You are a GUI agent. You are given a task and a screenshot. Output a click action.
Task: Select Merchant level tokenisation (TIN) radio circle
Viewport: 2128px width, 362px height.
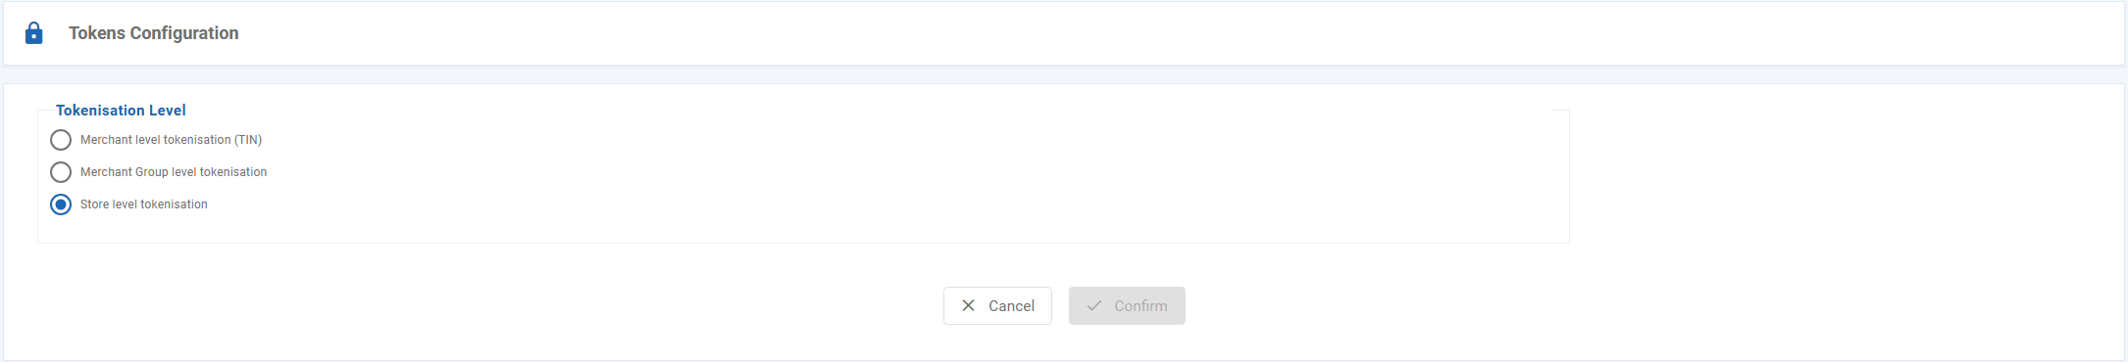coord(61,140)
